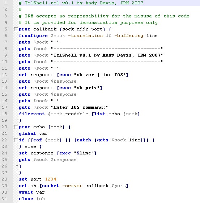Click the 'callback' name on line 5
200x203 pixels.
click(x=45, y=29)
